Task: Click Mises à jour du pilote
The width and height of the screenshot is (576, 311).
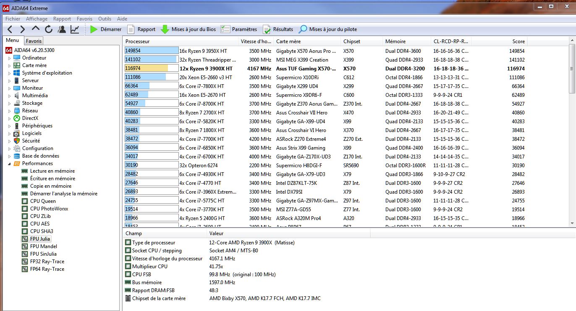Action: point(328,29)
